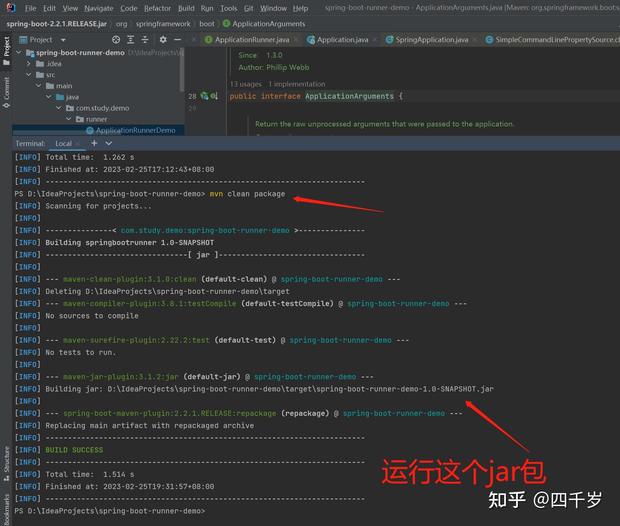The height and width of the screenshot is (526, 620).
Task: Open the Code menu
Action: [129, 8]
